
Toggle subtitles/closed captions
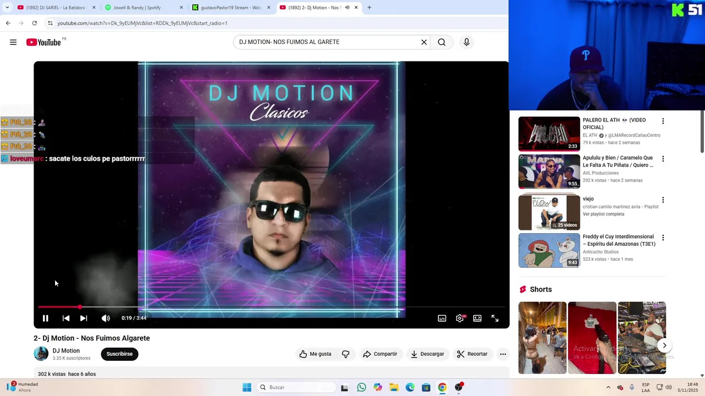coord(442,318)
